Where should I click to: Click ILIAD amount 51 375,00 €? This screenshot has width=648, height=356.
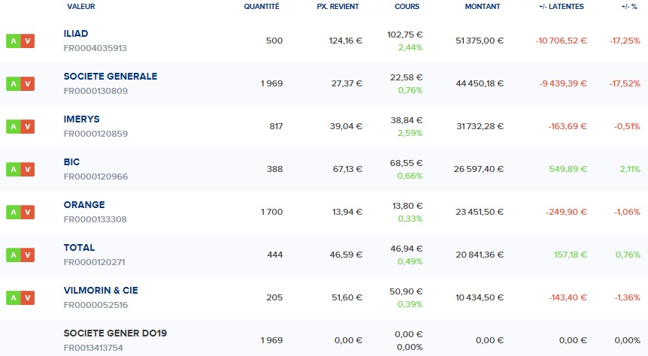click(480, 41)
